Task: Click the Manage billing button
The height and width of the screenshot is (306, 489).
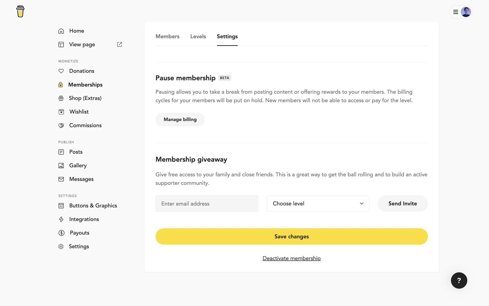Action: [x=180, y=120]
